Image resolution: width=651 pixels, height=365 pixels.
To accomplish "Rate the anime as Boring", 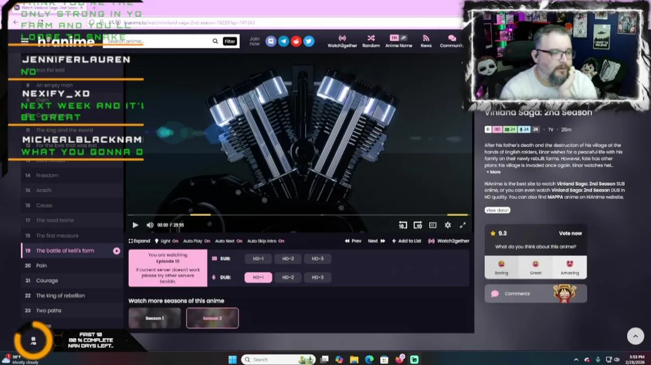I will [501, 268].
